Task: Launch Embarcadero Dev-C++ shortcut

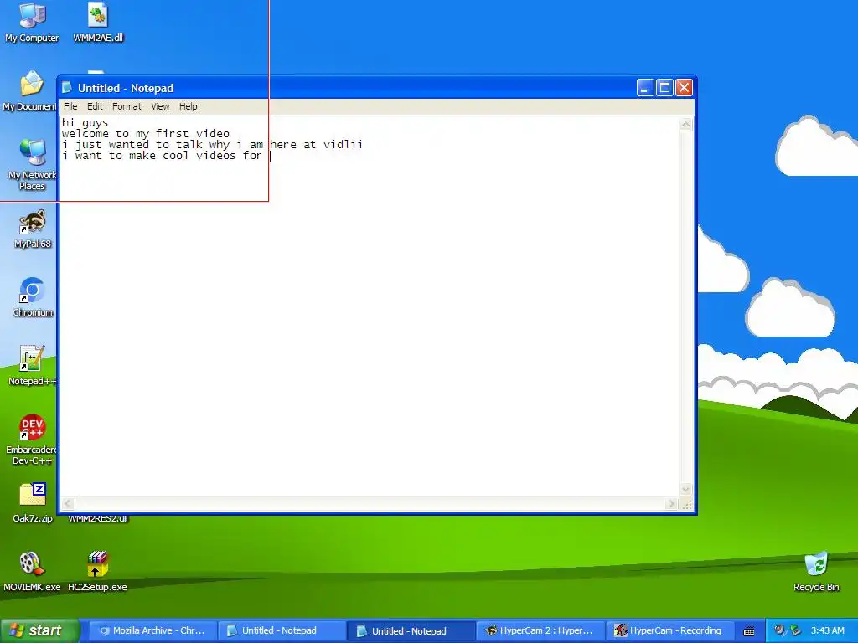Action: [32, 440]
